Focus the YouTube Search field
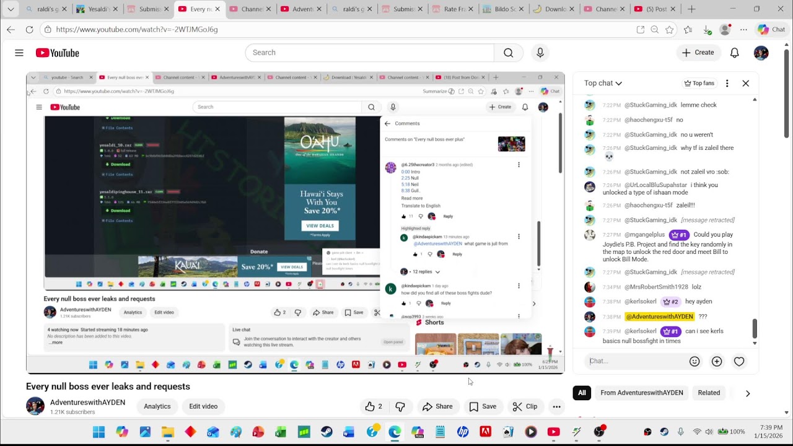 tap(370, 53)
